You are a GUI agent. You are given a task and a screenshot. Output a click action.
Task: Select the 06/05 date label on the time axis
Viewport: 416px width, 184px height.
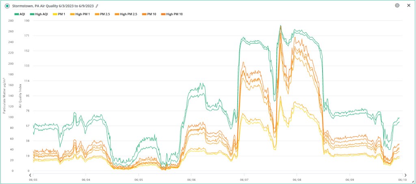click(139, 179)
